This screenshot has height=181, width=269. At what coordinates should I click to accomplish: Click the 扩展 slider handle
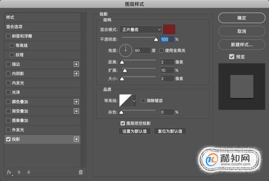click(x=125, y=70)
